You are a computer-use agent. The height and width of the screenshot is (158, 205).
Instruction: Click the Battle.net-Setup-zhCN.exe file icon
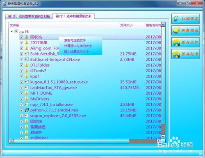[27, 59]
